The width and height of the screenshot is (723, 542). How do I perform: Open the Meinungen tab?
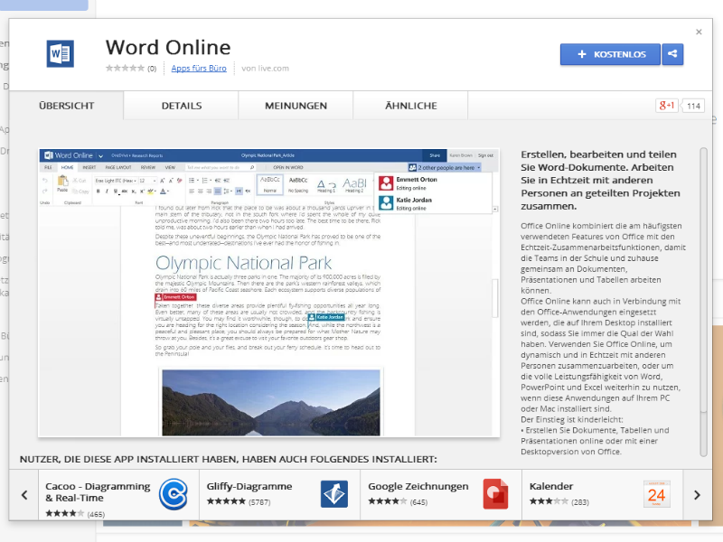(296, 106)
